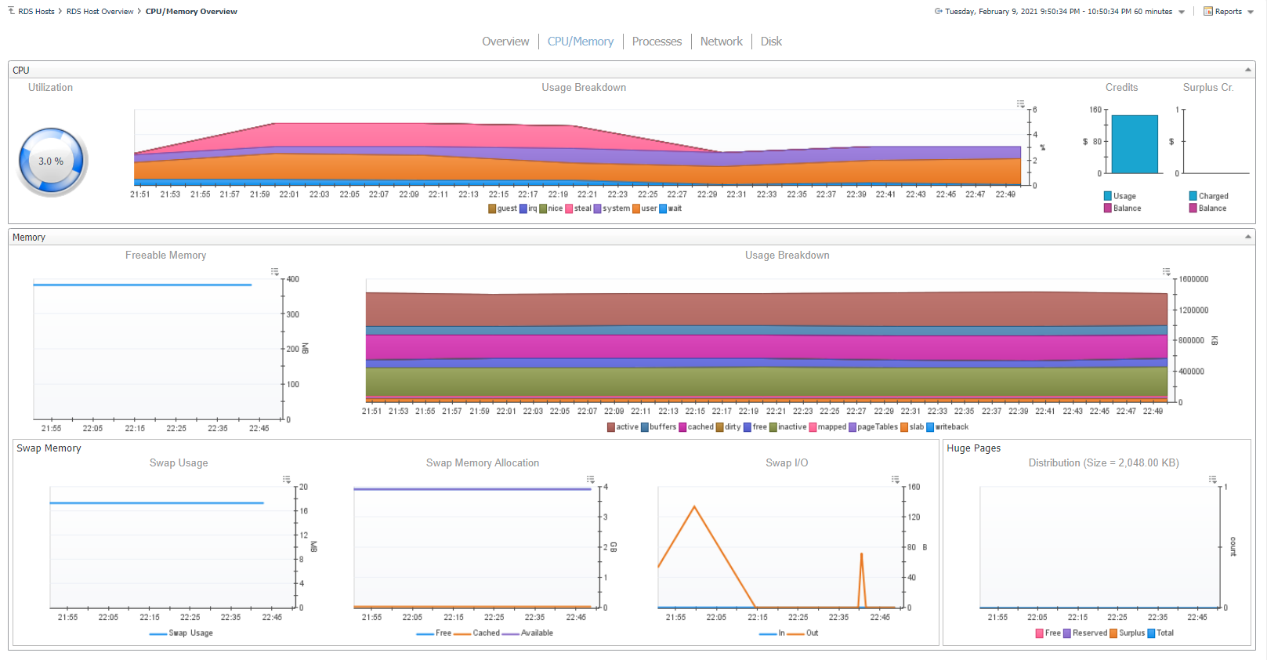
Task: Toggle the active memory legend entry
Action: (x=623, y=427)
